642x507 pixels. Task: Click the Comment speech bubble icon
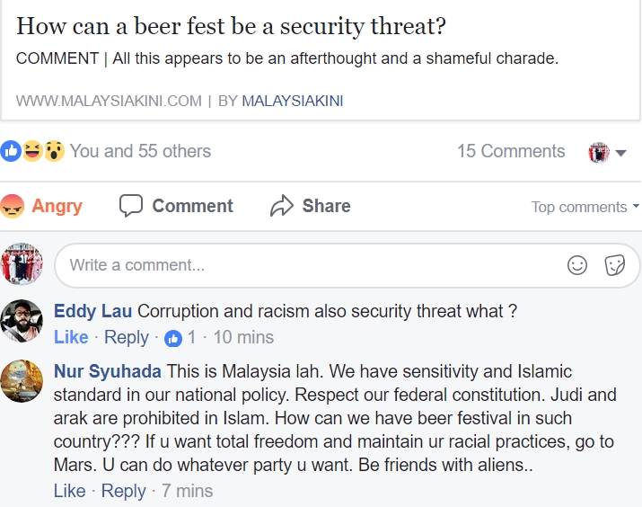(x=131, y=206)
